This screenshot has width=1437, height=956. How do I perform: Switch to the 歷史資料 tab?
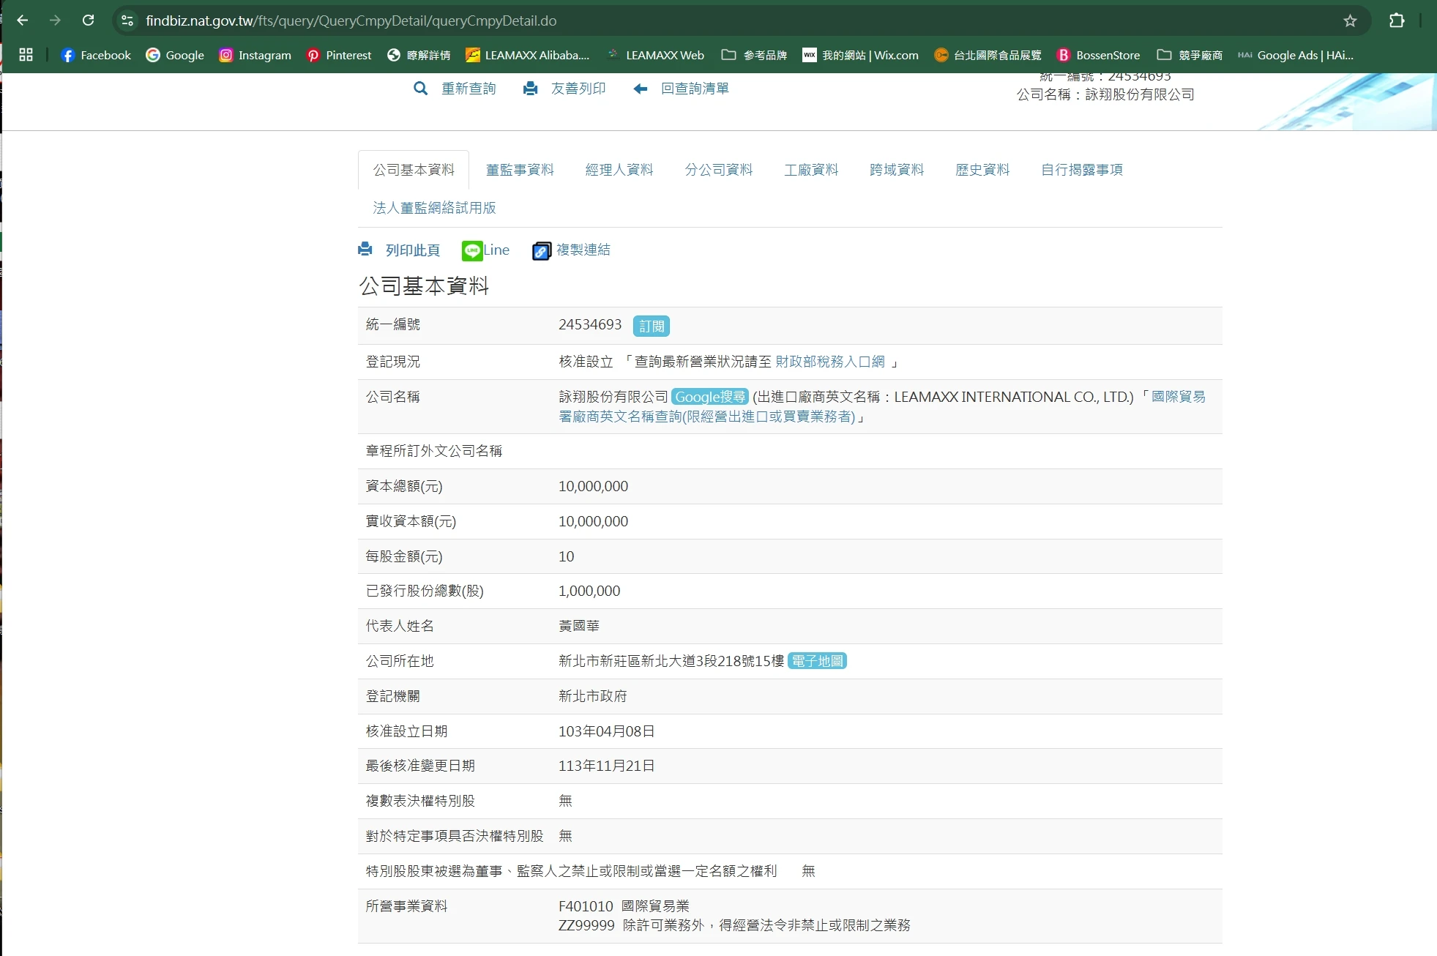click(x=982, y=170)
